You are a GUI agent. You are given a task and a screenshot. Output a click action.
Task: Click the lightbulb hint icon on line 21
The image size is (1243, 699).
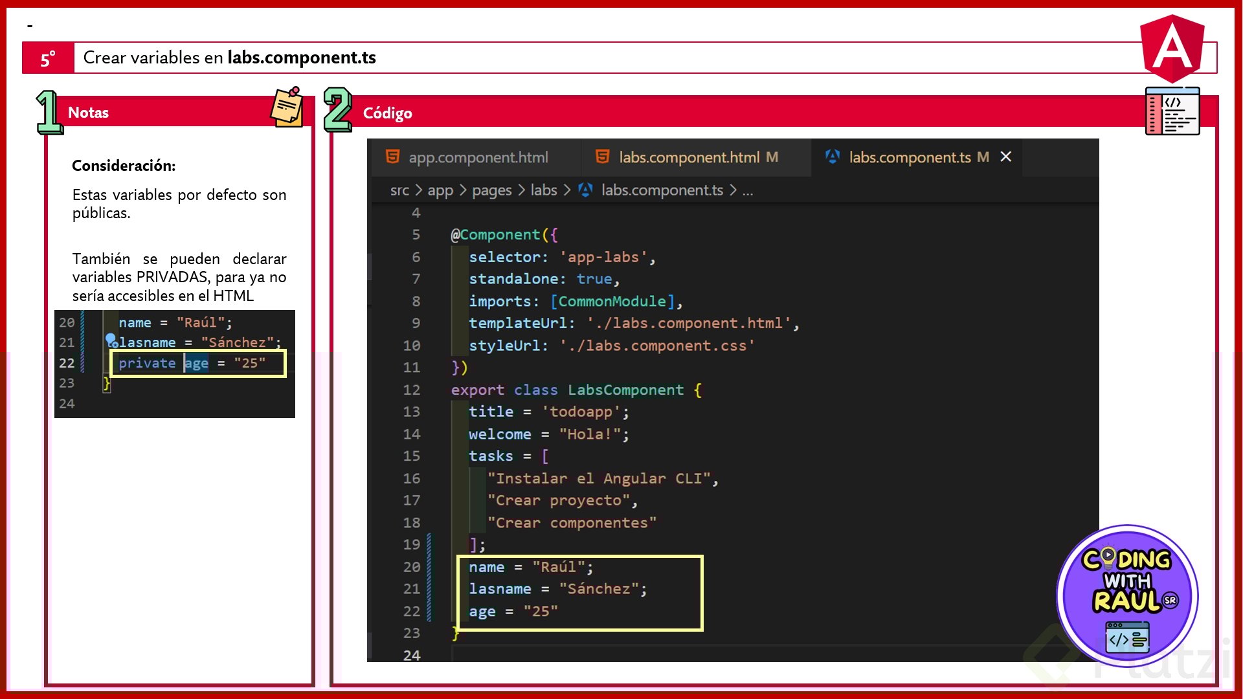tap(111, 339)
